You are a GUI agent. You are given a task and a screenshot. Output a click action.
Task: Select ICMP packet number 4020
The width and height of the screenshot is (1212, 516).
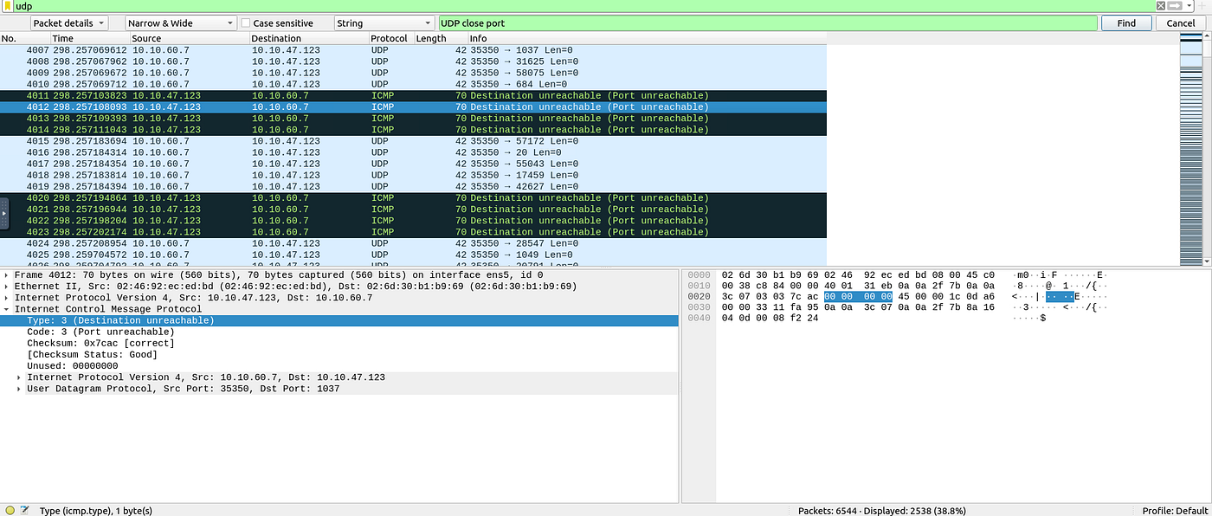pyautogui.click(x=413, y=197)
